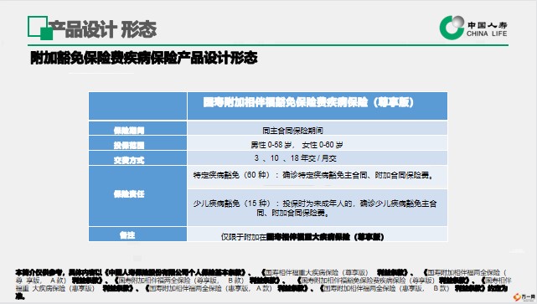Click the table header 国寿附加相伴福豁免保险费疾病保险（尊享版）
Image resolution: width=537 pixels, height=304 pixels.
tap(318, 106)
